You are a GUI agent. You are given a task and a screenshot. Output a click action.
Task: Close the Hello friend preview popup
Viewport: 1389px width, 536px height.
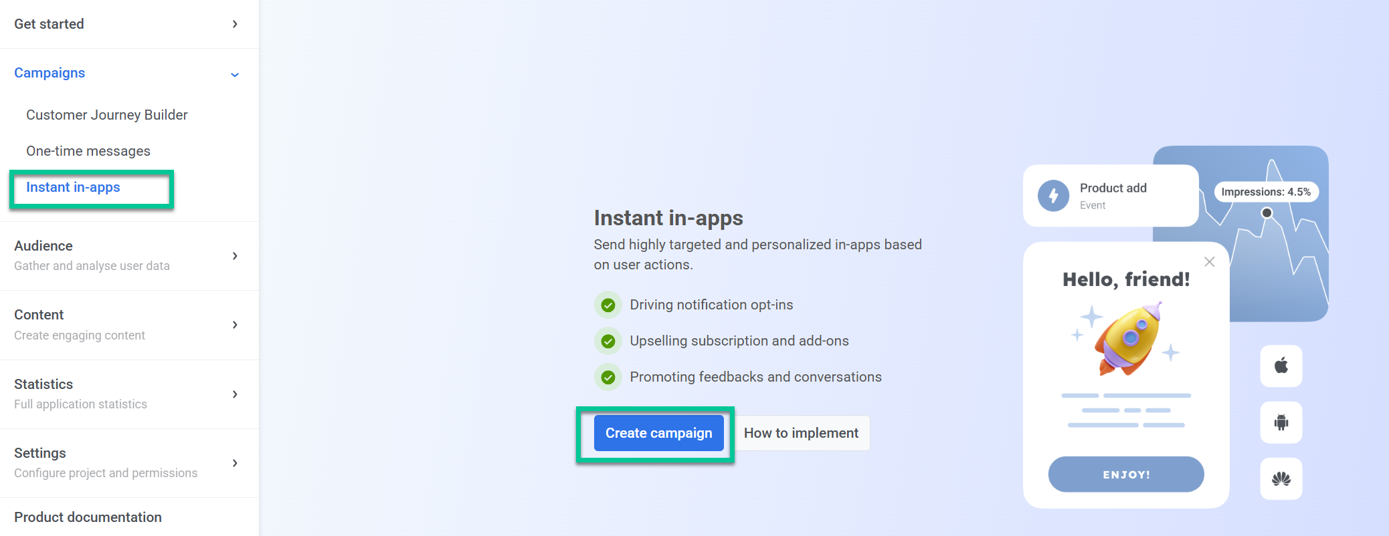coord(1210,262)
